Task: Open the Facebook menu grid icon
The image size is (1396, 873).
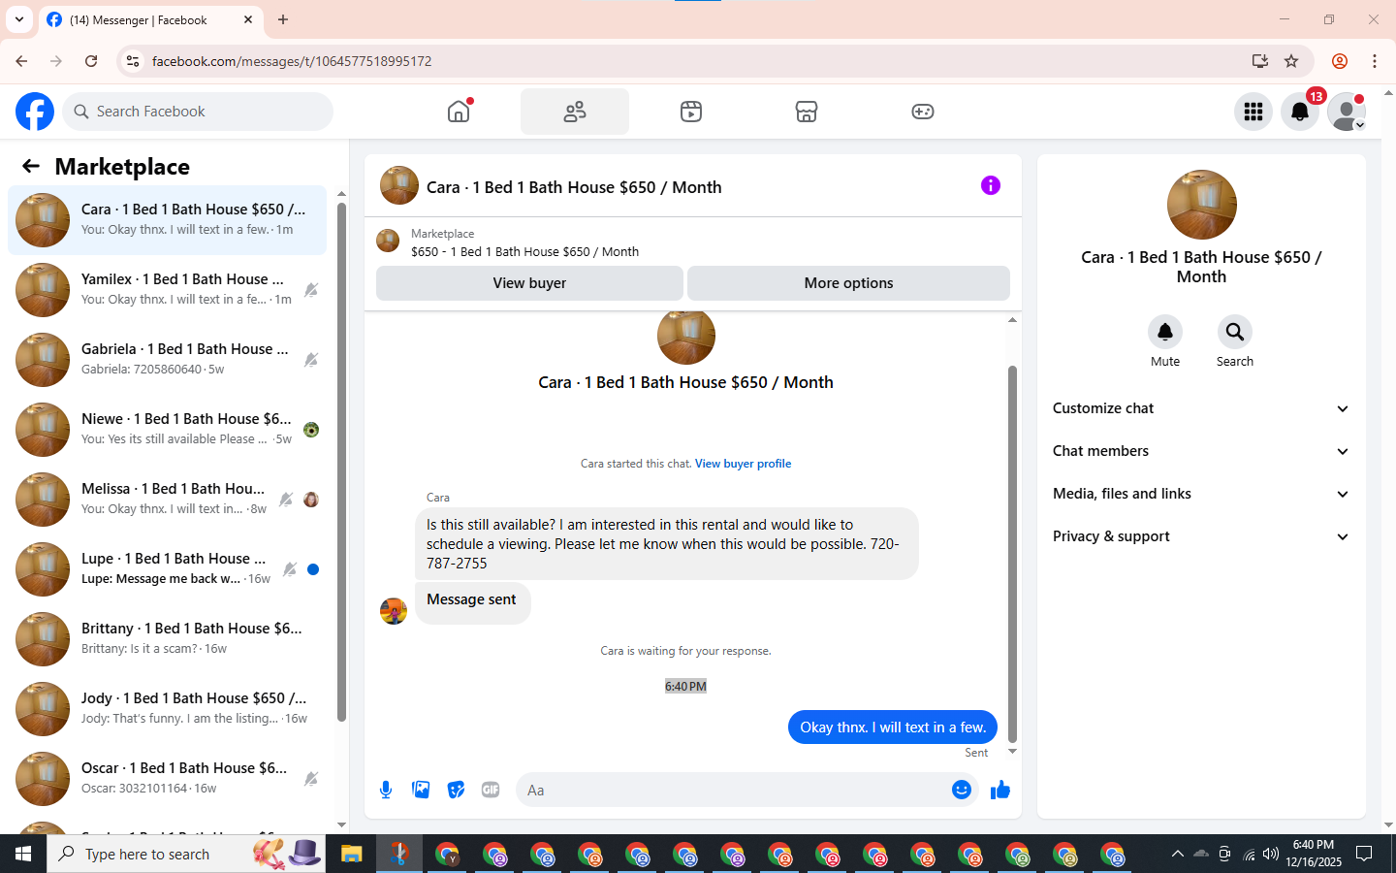Action: tap(1253, 112)
